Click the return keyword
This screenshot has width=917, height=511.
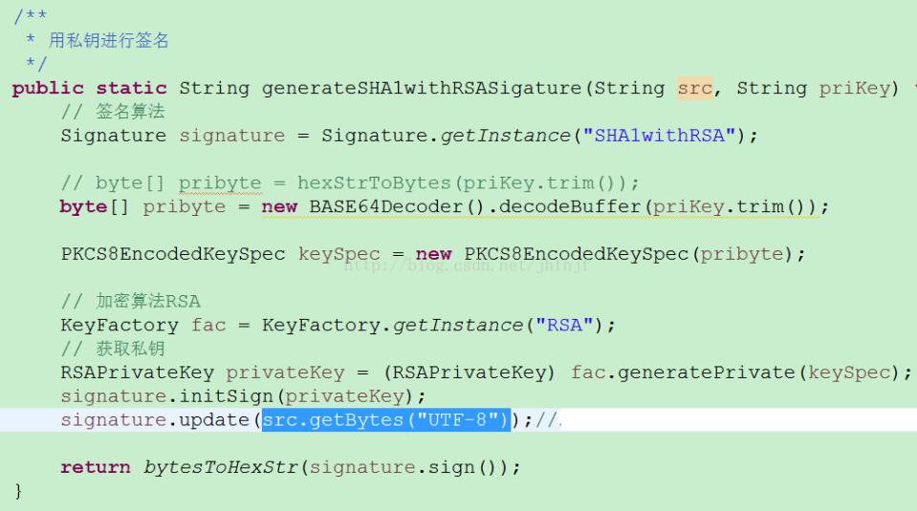pos(95,467)
